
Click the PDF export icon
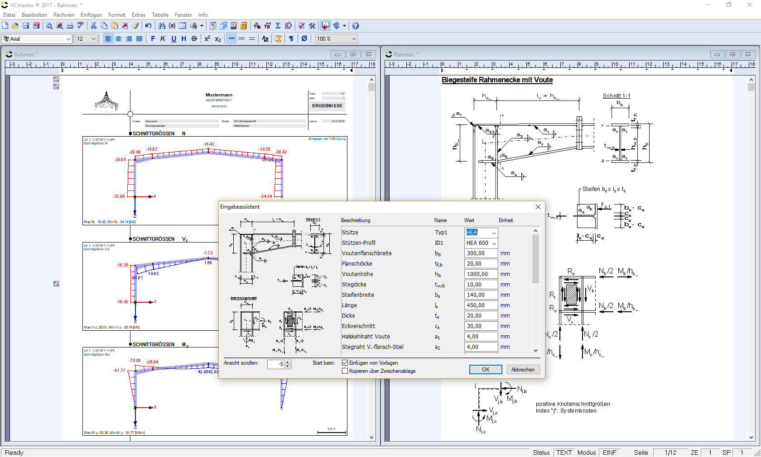pyautogui.click(x=36, y=26)
